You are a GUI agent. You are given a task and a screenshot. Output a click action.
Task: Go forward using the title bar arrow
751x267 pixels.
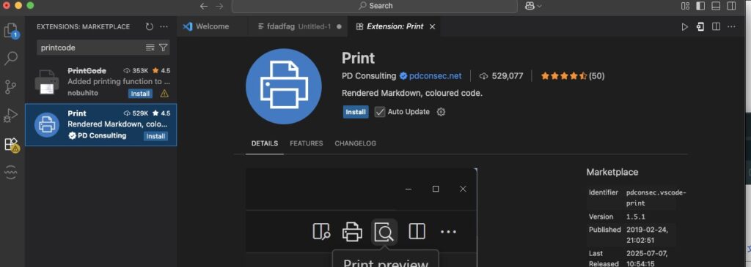pos(219,6)
